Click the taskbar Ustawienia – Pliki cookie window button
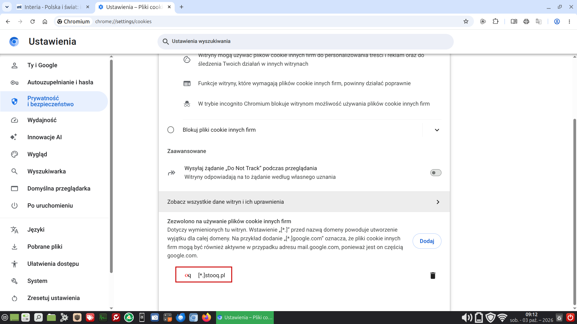This screenshot has width=577, height=324. point(245,317)
